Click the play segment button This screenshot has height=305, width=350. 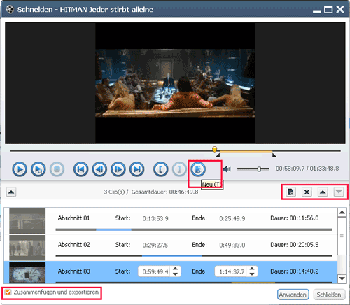tap(38, 169)
